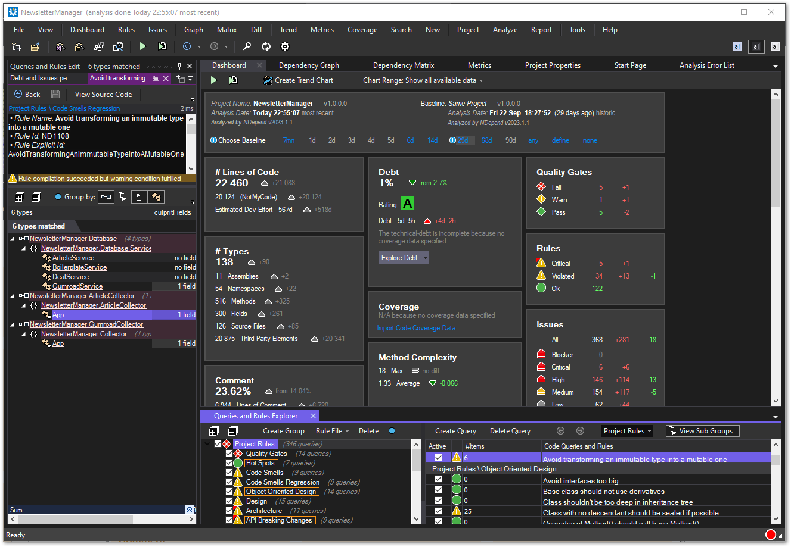This screenshot has height=547, width=791.
Task: Open the Metrics menu in the menu bar
Action: (322, 29)
